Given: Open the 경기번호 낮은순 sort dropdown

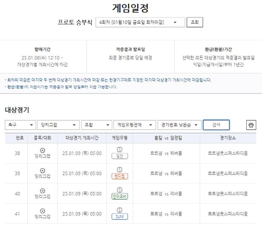Looking at the screenshot, I should tap(179, 125).
